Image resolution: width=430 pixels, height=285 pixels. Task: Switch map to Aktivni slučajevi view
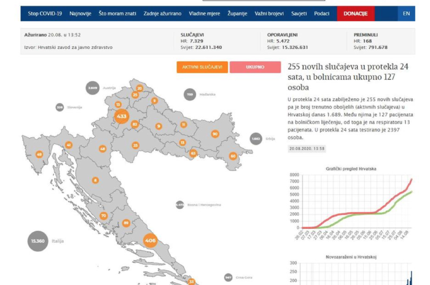(x=202, y=67)
